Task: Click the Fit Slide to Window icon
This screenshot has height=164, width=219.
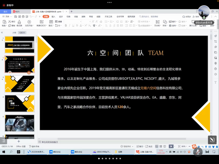Action: click(x=179, y=146)
